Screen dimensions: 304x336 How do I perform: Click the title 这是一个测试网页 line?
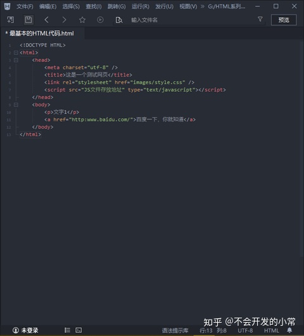88,75
